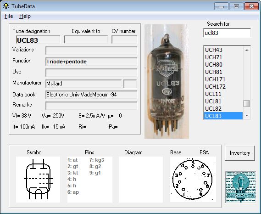261x214 pixels.
Task: Click the UCL83 tube photograph
Action: pyautogui.click(x=167, y=81)
